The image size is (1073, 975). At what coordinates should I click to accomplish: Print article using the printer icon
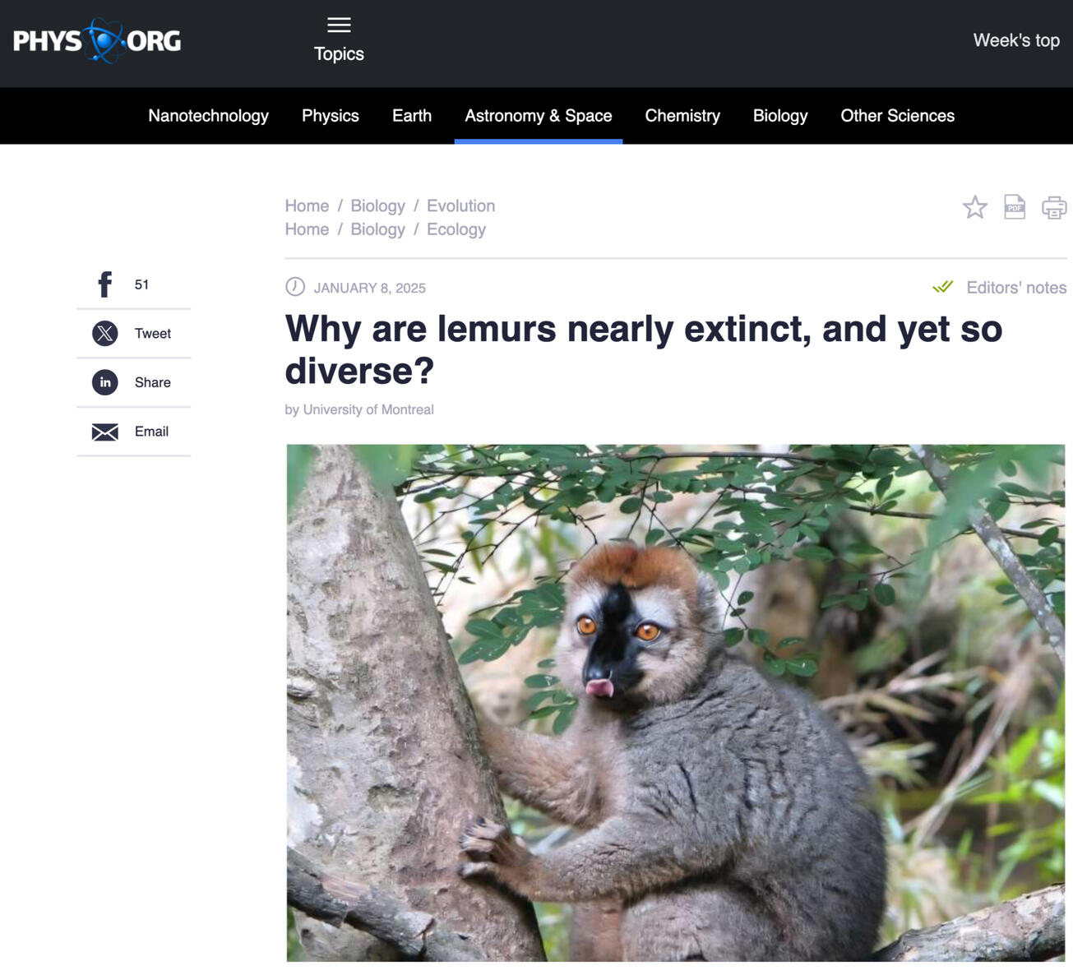(x=1053, y=207)
